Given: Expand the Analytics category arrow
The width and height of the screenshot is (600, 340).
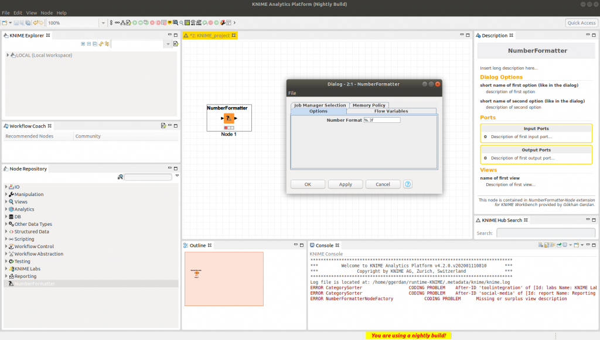Looking at the screenshot, I should (x=6, y=209).
